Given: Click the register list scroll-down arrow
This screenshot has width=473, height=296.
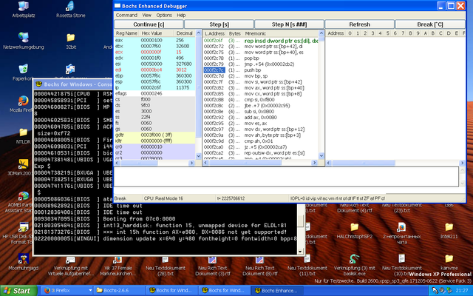Looking at the screenshot, I should pos(199,156).
